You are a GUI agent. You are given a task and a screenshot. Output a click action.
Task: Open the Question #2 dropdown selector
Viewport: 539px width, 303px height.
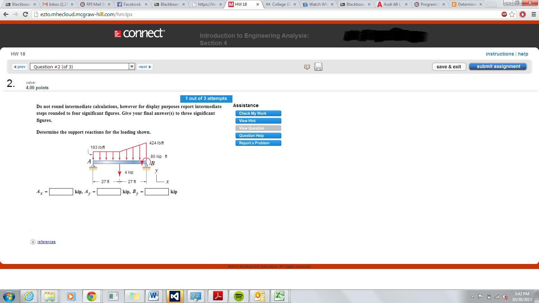[132, 67]
